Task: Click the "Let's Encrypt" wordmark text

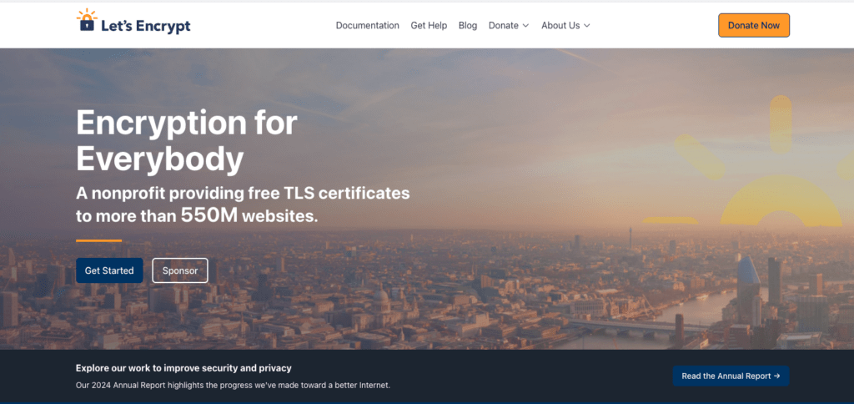Action: 146,26
